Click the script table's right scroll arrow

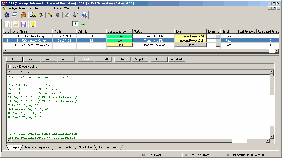[277, 51]
